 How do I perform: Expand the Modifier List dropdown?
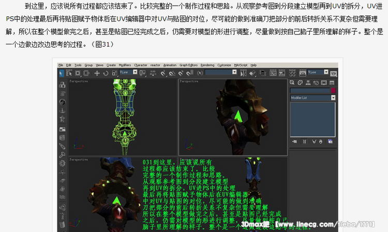(333, 97)
